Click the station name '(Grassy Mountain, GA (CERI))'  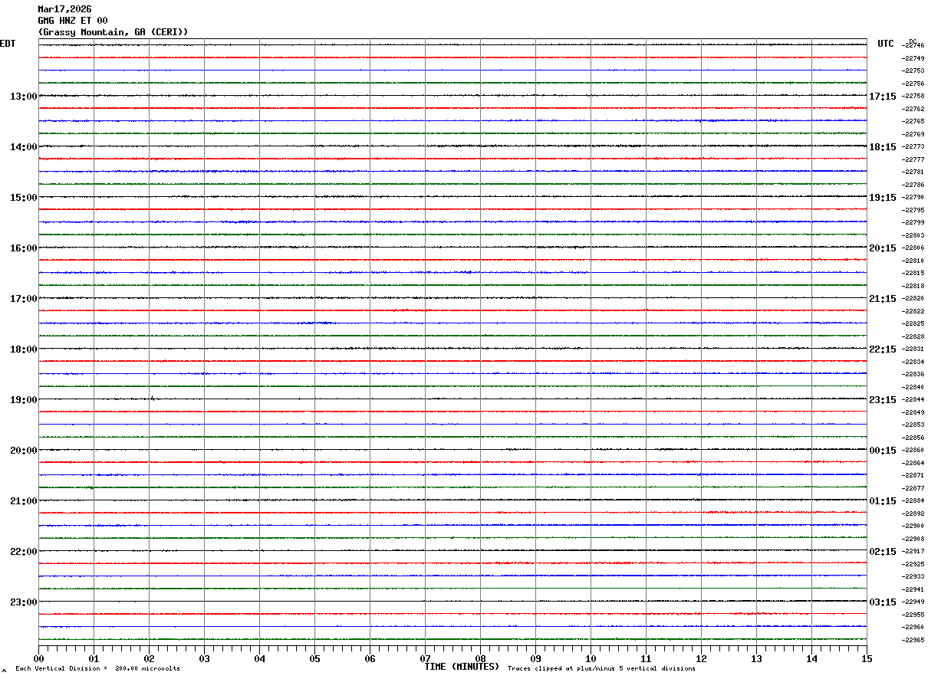(x=113, y=32)
